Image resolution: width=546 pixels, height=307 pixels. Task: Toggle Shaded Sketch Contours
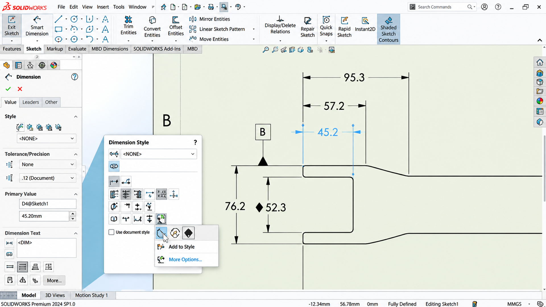(x=388, y=29)
